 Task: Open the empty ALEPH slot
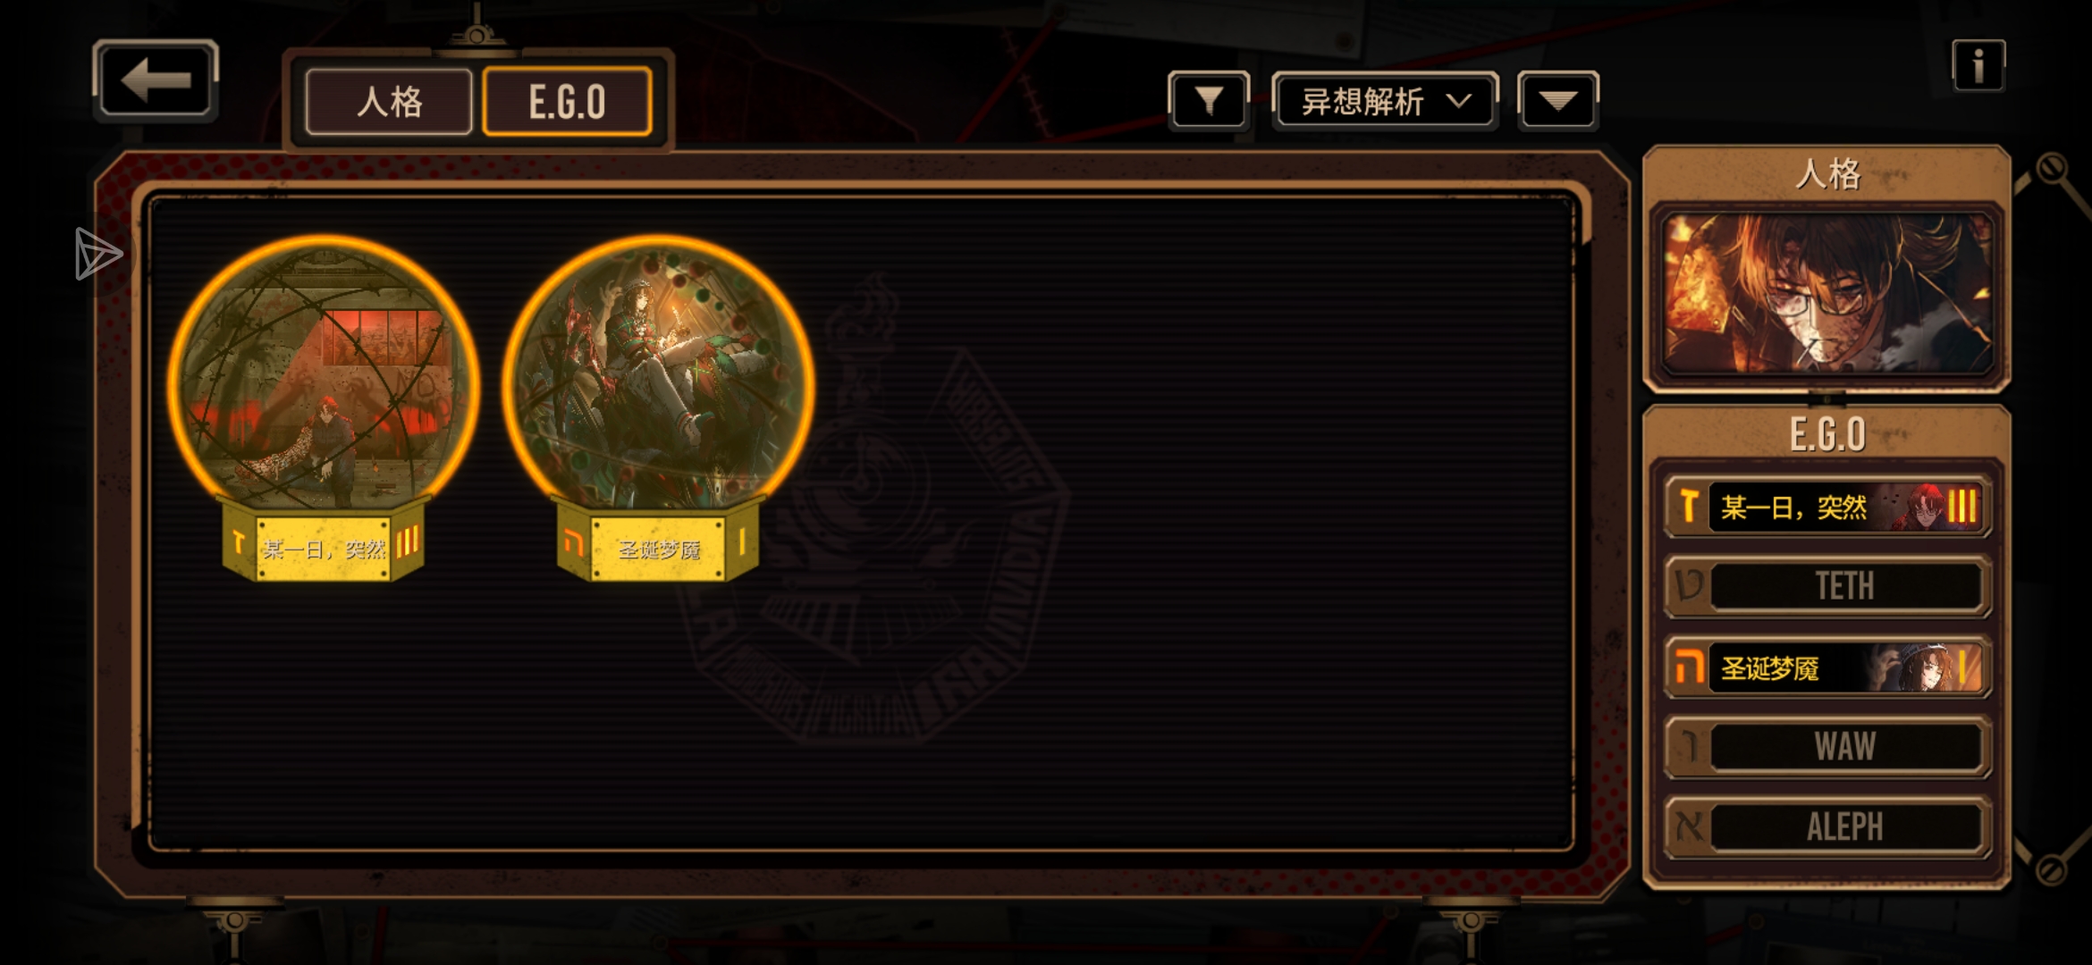point(1827,827)
